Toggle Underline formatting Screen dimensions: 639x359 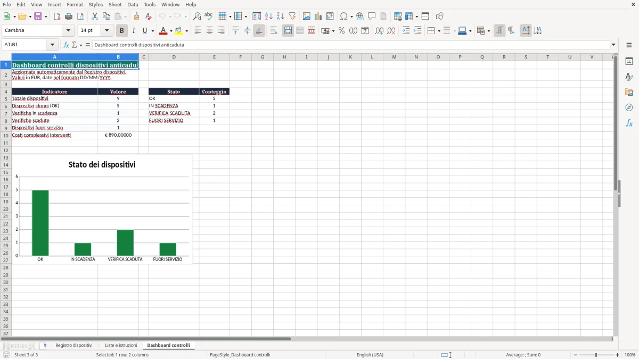tap(145, 31)
